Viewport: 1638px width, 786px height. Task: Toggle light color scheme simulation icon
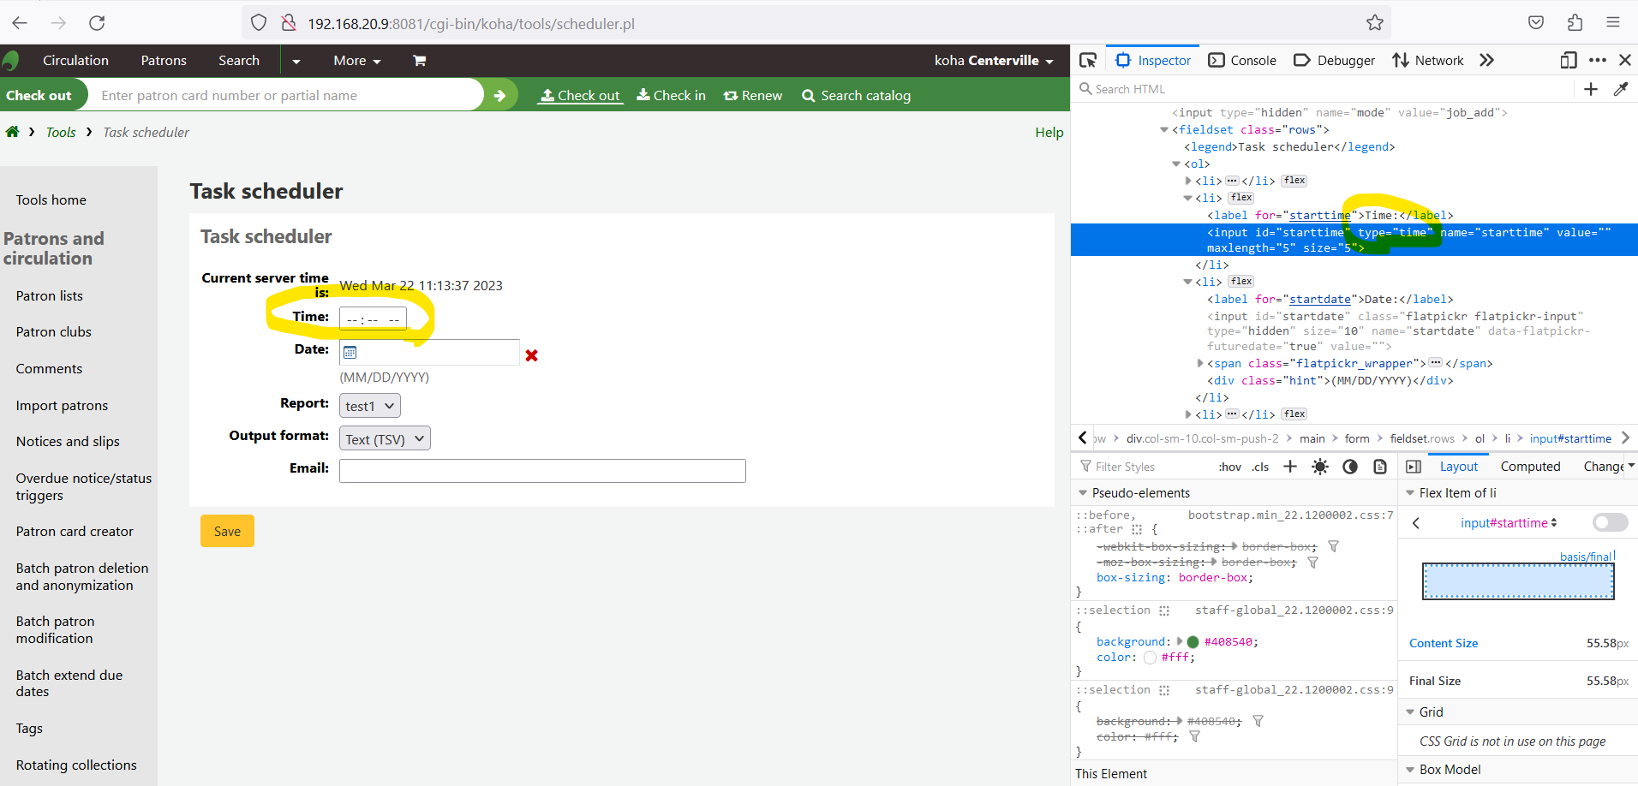click(x=1319, y=467)
